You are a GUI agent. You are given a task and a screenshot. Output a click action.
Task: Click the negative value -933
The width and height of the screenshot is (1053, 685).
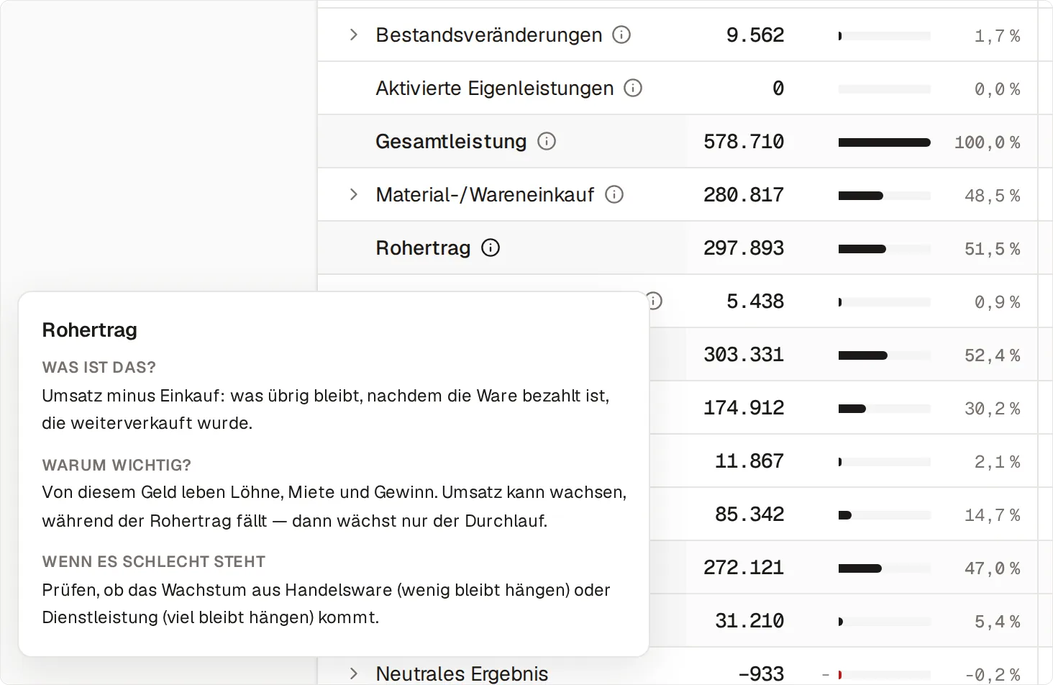[x=761, y=673]
